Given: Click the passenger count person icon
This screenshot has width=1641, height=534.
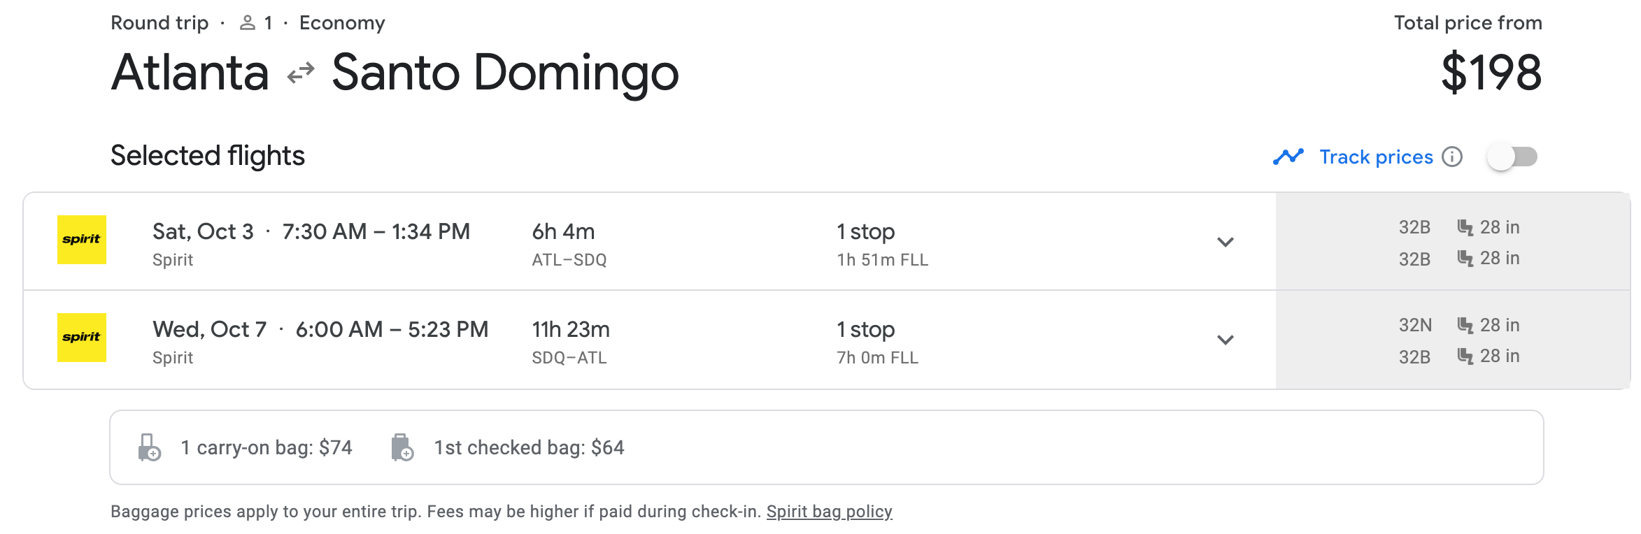Looking at the screenshot, I should point(247,23).
